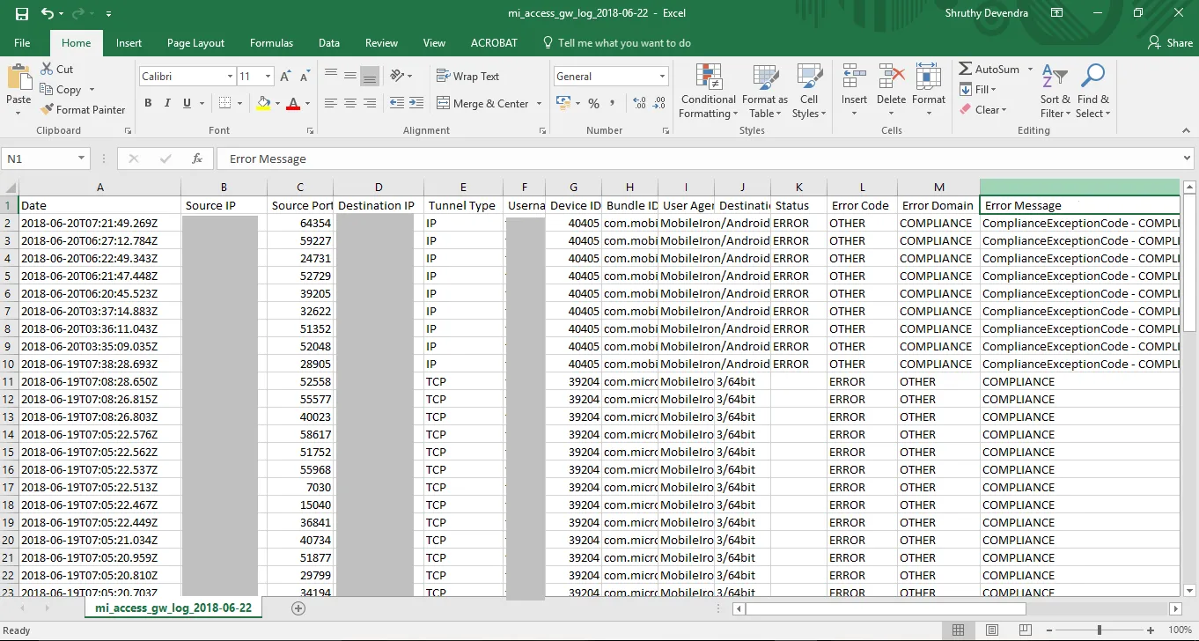1199x641 pixels.
Task: Apply red Font Color A icon
Action: 294,103
